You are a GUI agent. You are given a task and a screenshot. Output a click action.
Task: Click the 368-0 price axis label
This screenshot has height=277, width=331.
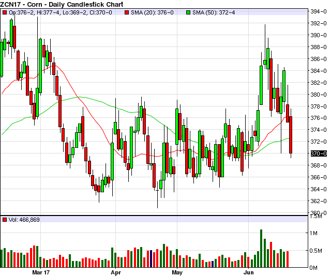[x=319, y=165]
